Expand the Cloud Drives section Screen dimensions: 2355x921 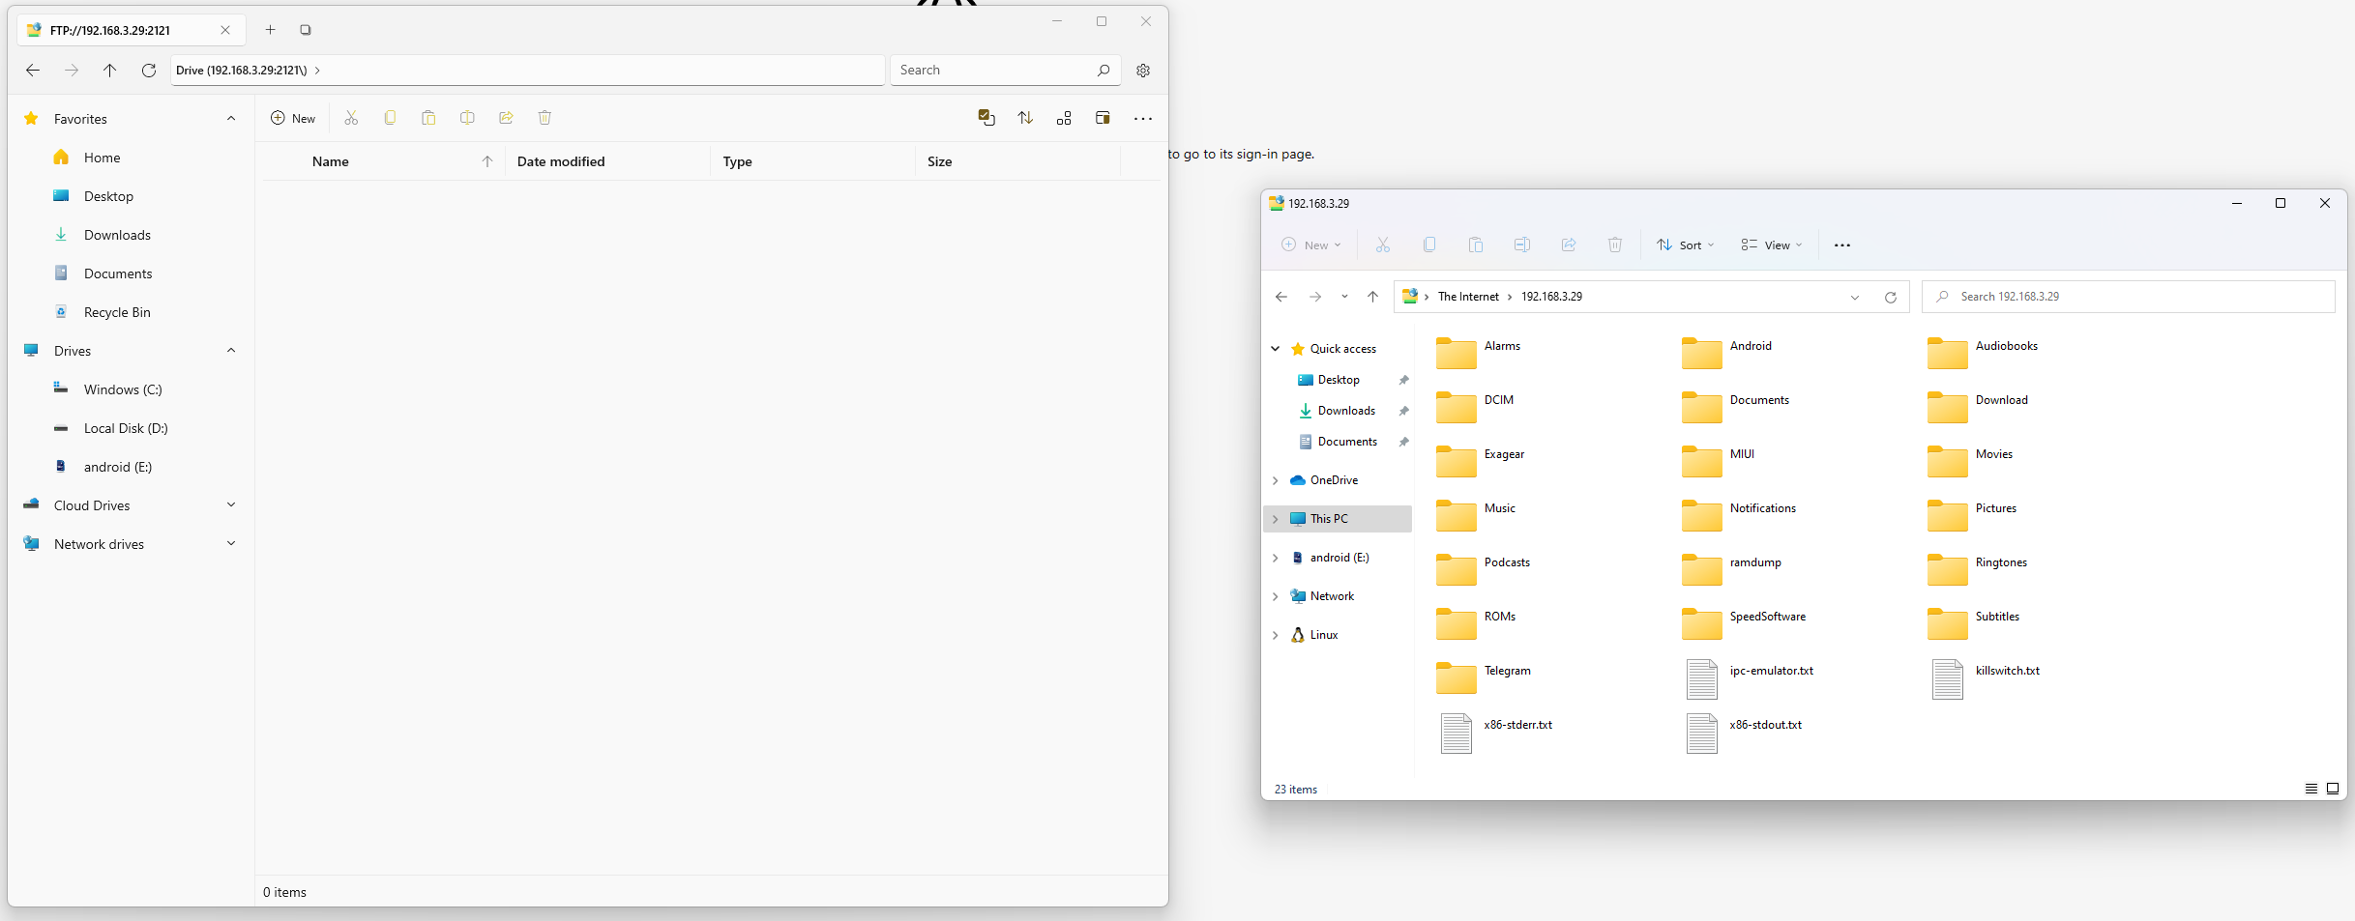pos(231,505)
